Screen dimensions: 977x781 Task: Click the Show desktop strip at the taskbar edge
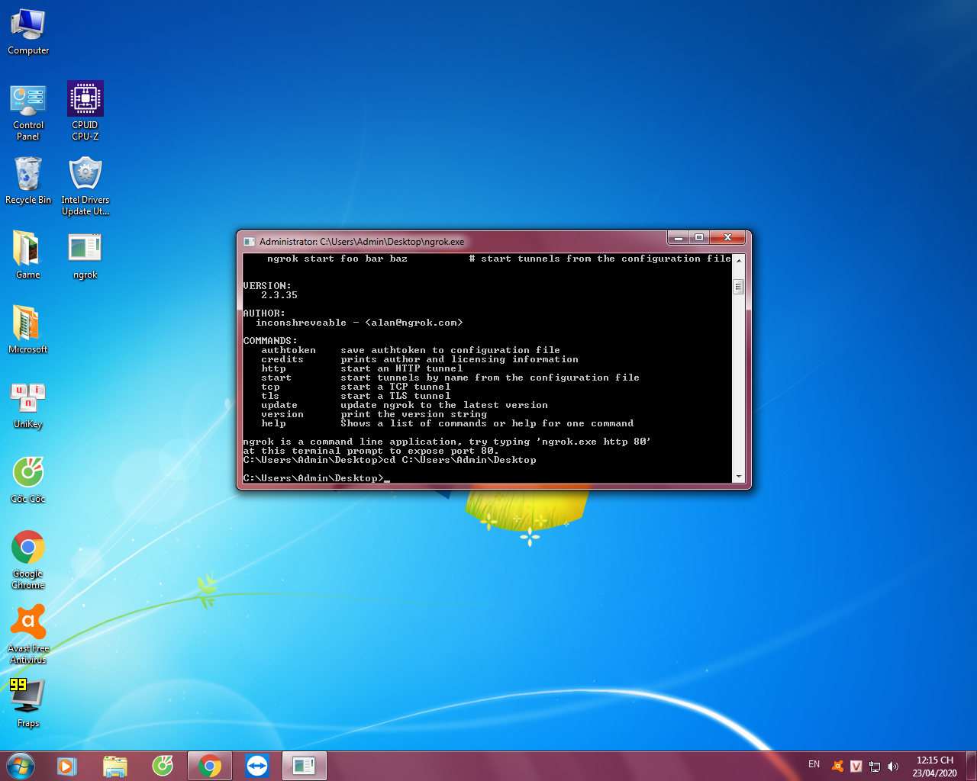click(x=972, y=766)
